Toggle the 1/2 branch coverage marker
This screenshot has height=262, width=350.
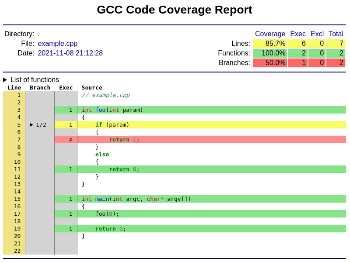click(38, 124)
